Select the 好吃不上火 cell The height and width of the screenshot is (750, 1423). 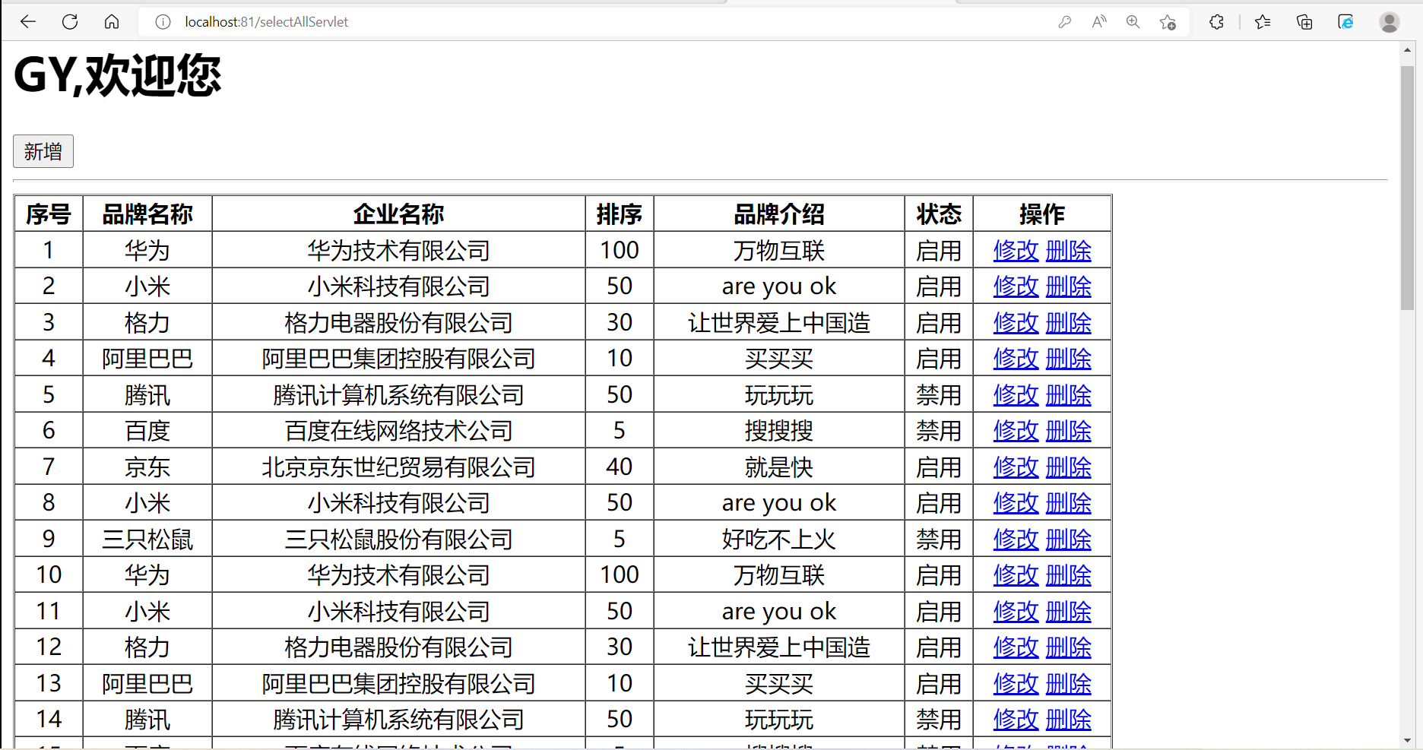click(779, 539)
